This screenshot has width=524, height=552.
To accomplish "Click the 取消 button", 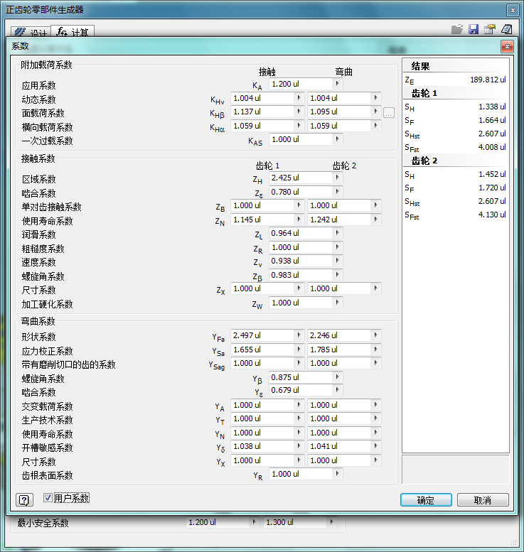I will 483,500.
